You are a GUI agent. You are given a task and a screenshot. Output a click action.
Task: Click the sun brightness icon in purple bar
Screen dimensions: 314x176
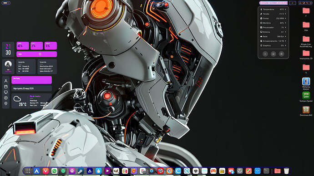point(40,54)
